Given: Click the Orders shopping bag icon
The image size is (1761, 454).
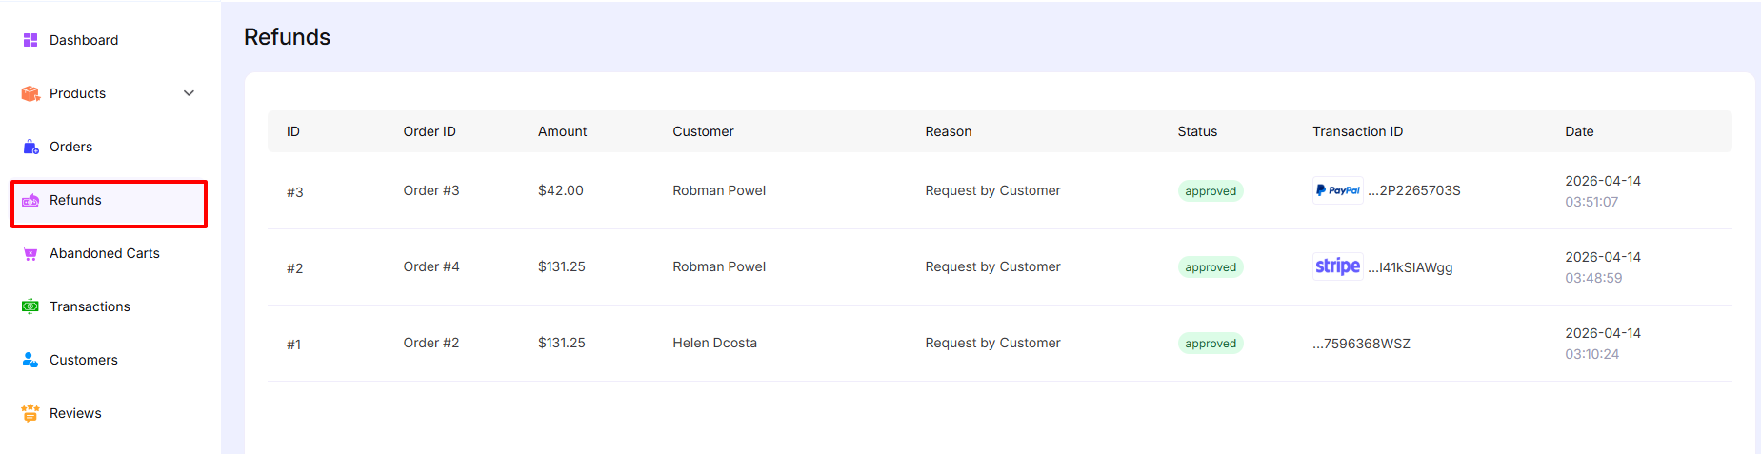Looking at the screenshot, I should pos(30,147).
